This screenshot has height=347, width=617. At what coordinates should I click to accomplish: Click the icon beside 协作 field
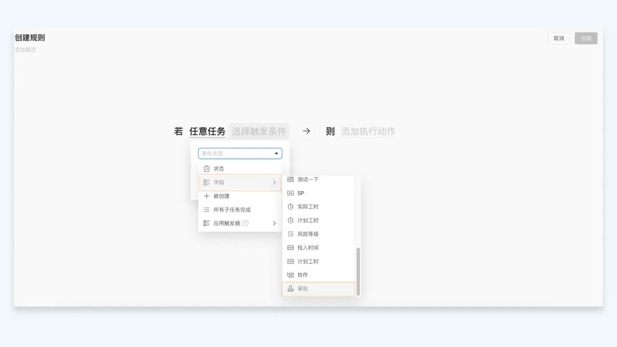pos(290,275)
